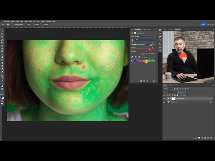Hide the Background layer
This screenshot has width=215, height=161.
pyautogui.click(x=164, y=102)
